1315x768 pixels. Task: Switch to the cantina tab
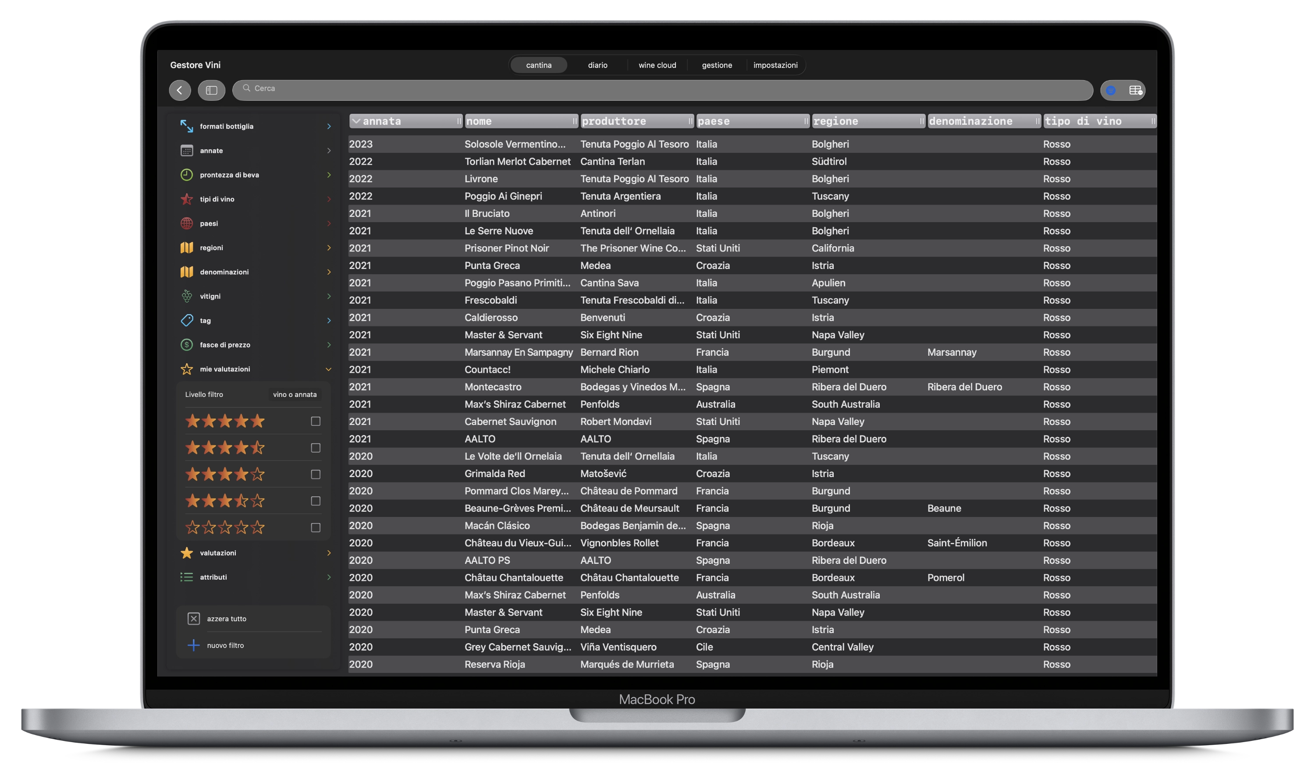pyautogui.click(x=539, y=65)
